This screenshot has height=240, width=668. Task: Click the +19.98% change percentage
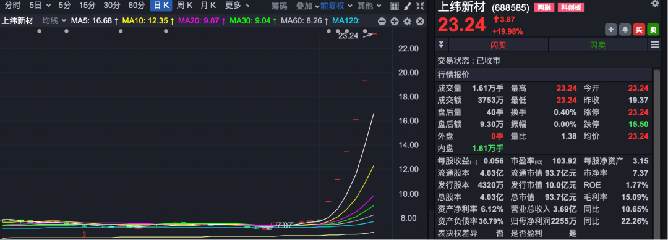(x=507, y=31)
